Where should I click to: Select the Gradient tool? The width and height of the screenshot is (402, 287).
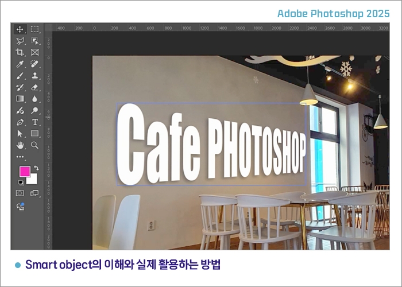tap(20, 99)
